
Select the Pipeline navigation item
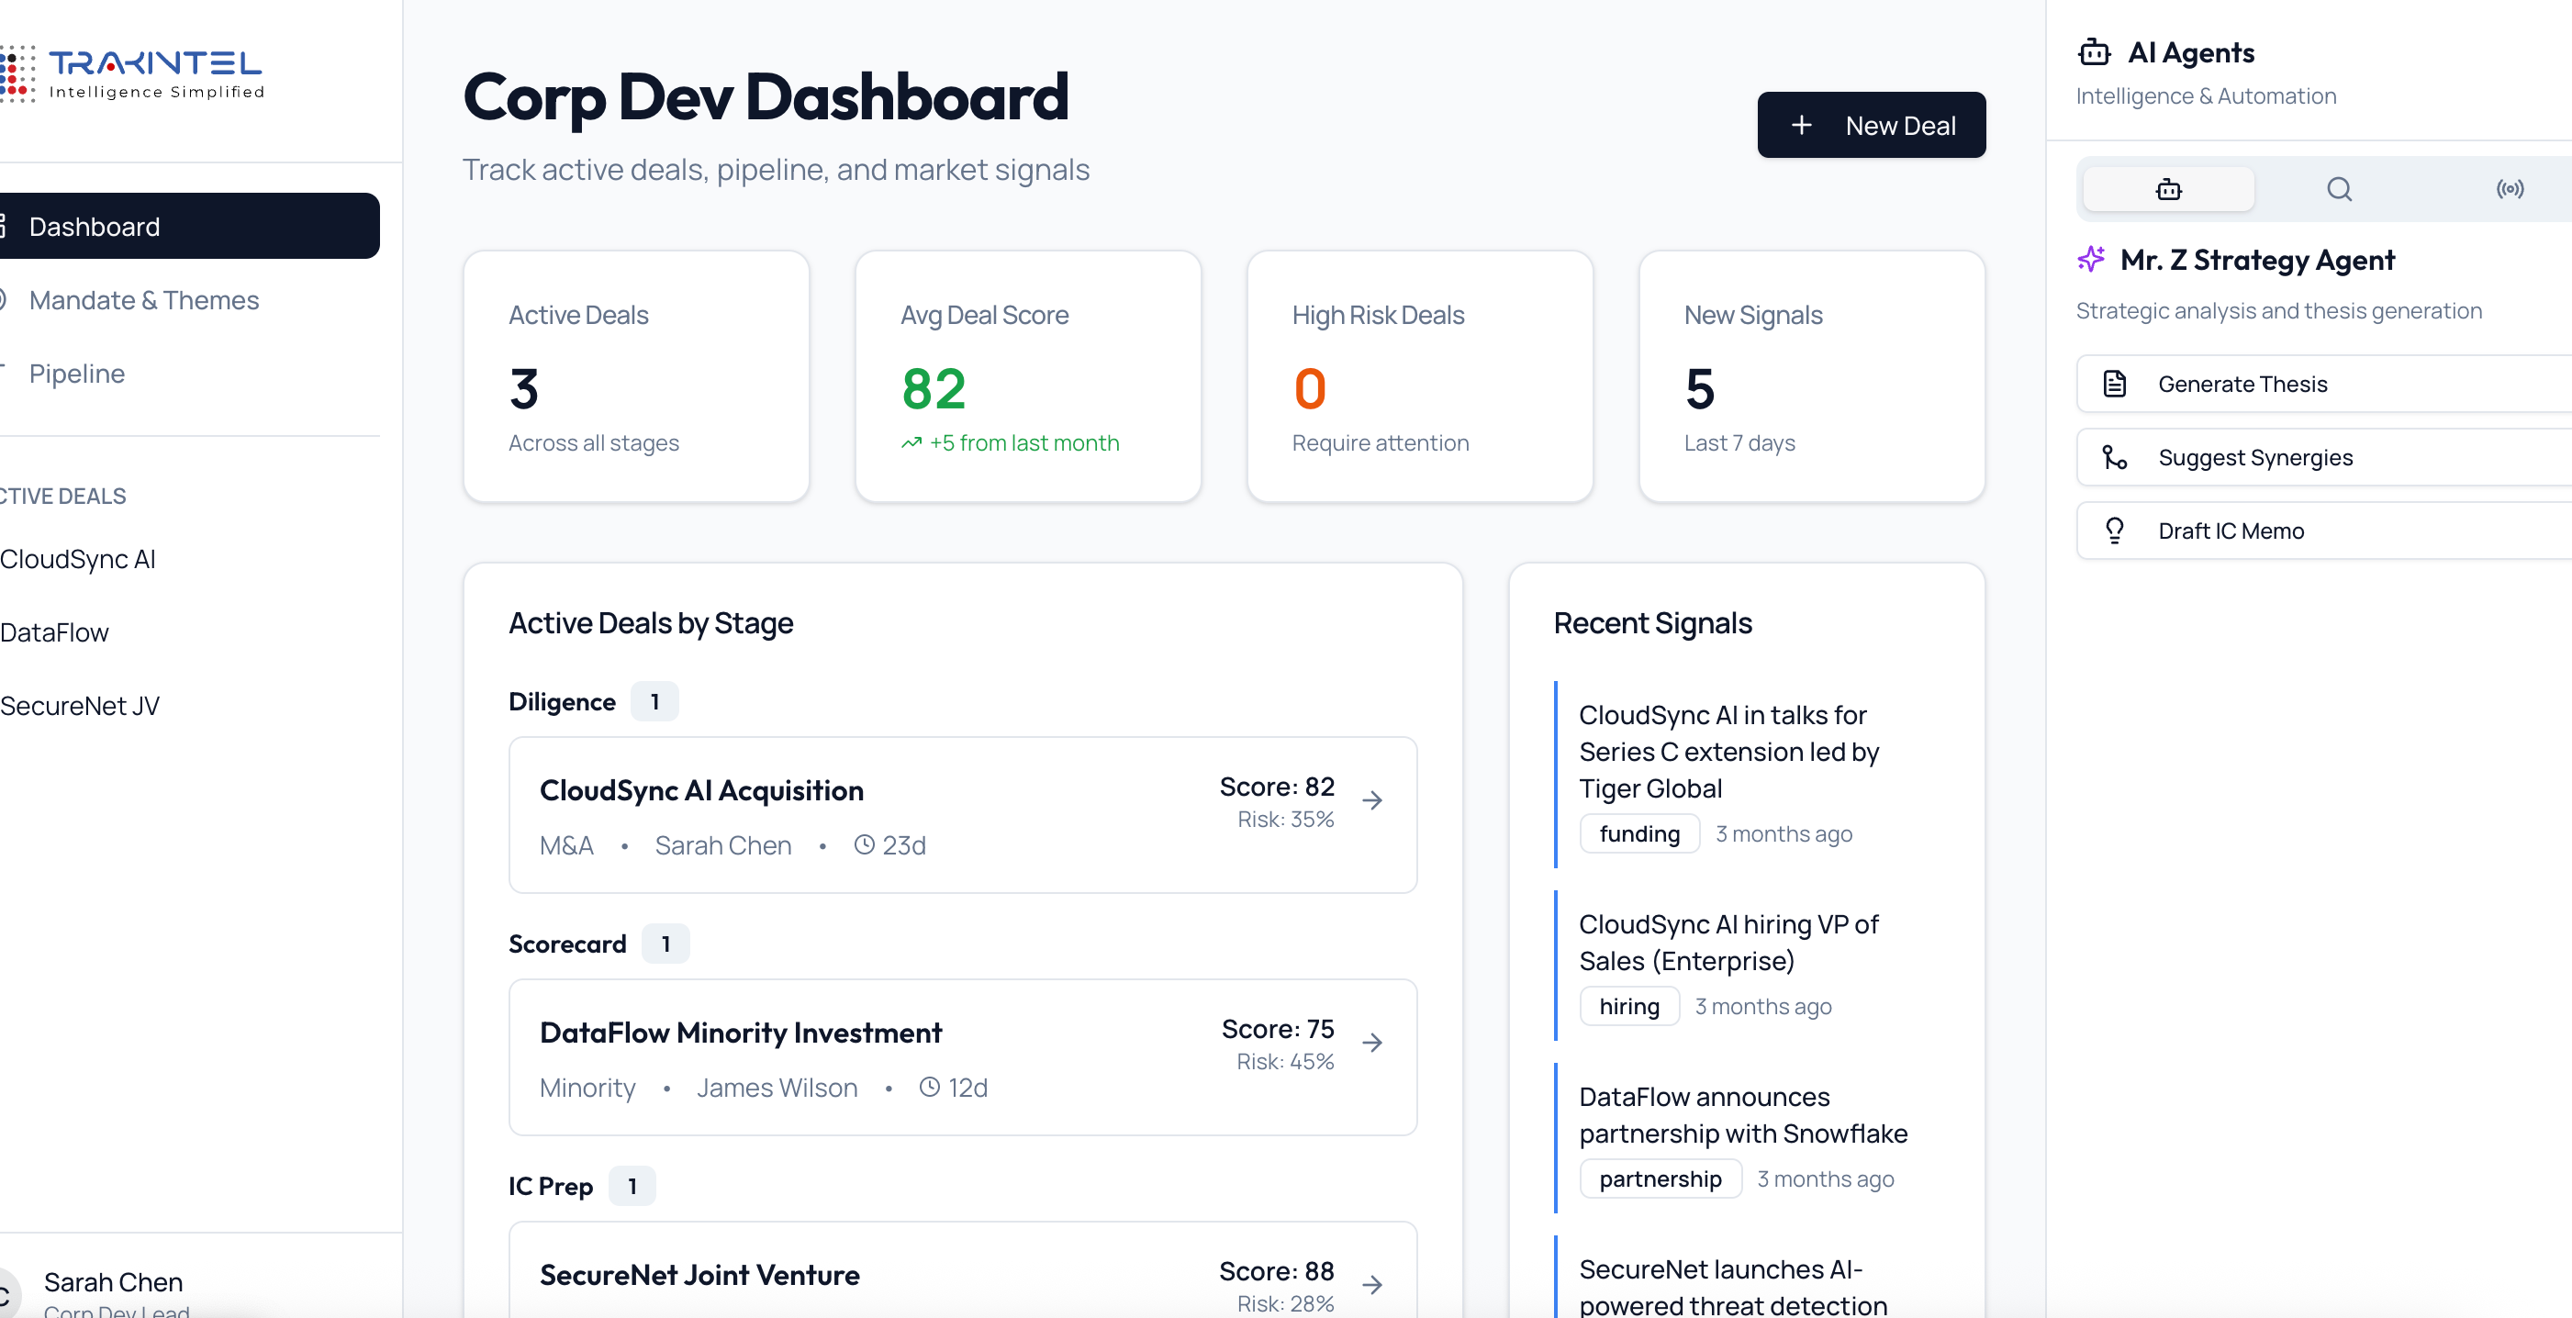click(x=76, y=374)
